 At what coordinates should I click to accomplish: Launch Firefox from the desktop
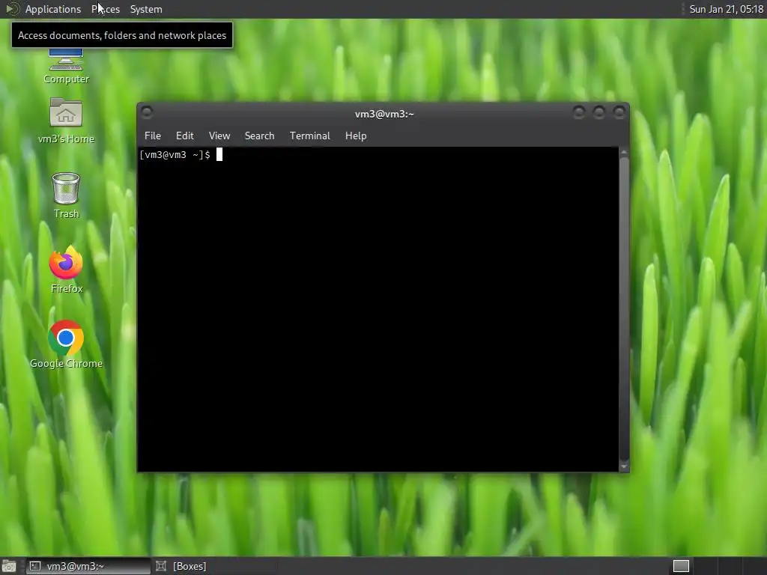pos(66,270)
